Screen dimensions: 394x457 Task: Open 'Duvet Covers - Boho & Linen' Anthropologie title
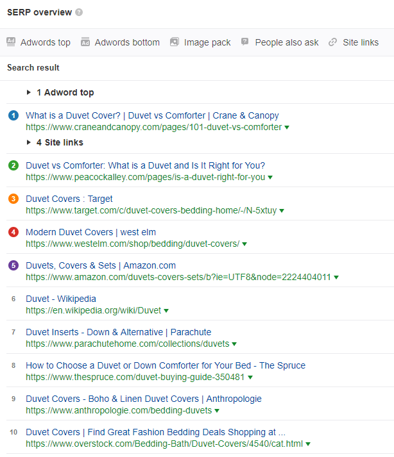point(144,399)
